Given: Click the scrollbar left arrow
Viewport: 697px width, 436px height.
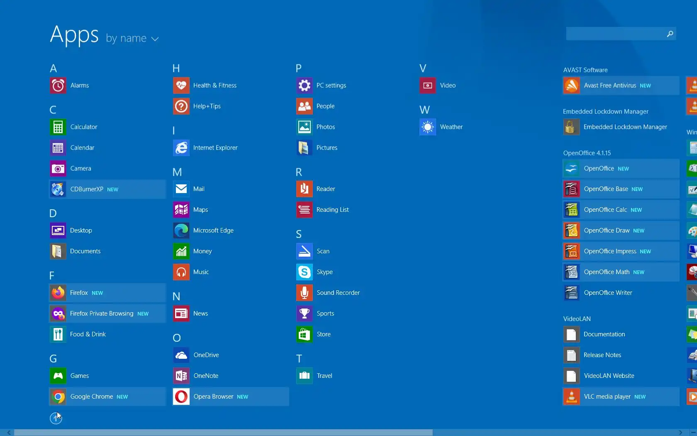Looking at the screenshot, I should 9,432.
